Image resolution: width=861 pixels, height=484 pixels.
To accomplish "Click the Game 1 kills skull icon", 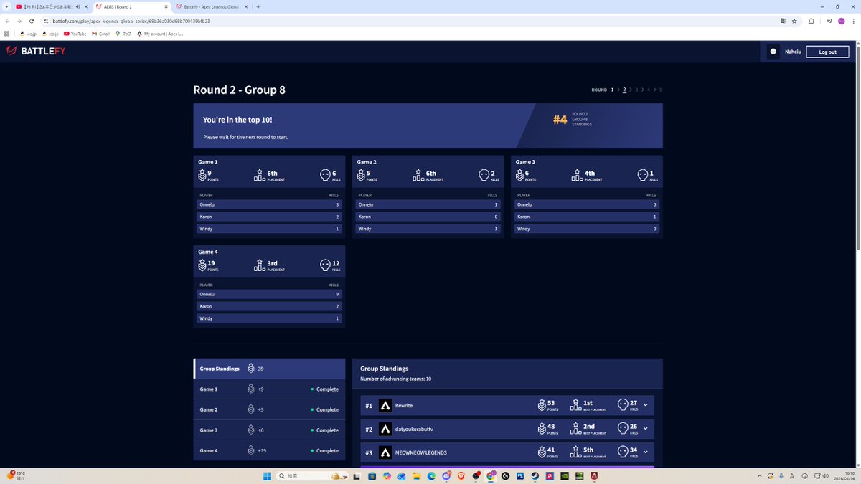I will click(x=326, y=175).
